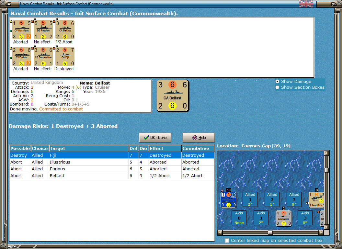Screen dimensions: 342x249
Task: Click the map horizontal scrollbar thumb
Action: point(270,232)
